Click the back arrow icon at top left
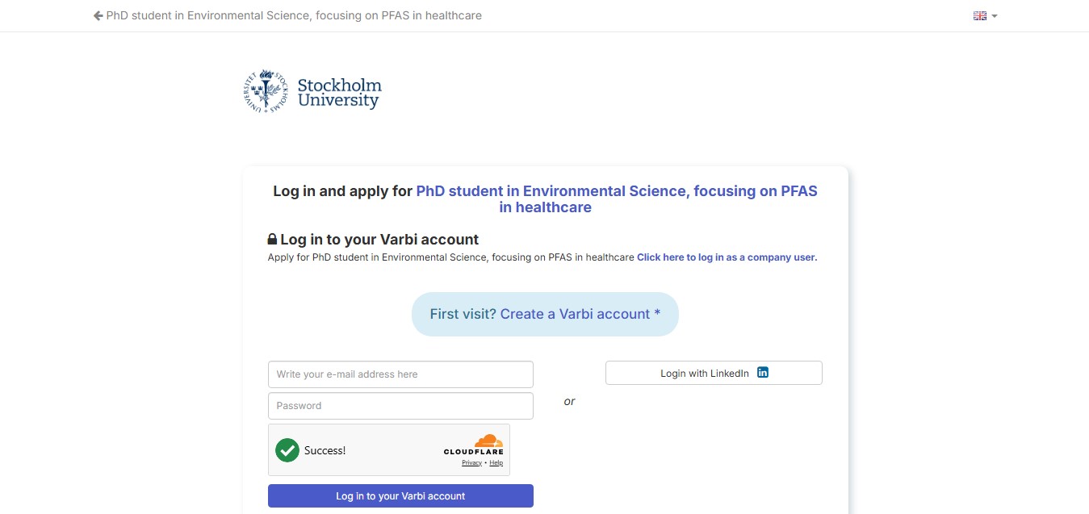 (x=98, y=15)
